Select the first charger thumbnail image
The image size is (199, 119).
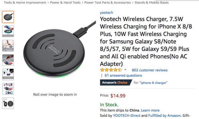[8, 17]
